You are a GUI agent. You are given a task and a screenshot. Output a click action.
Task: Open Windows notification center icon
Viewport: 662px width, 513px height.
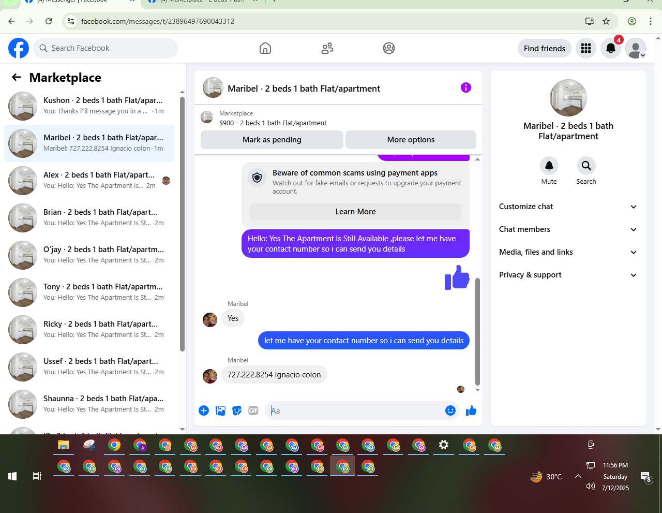coord(645,477)
